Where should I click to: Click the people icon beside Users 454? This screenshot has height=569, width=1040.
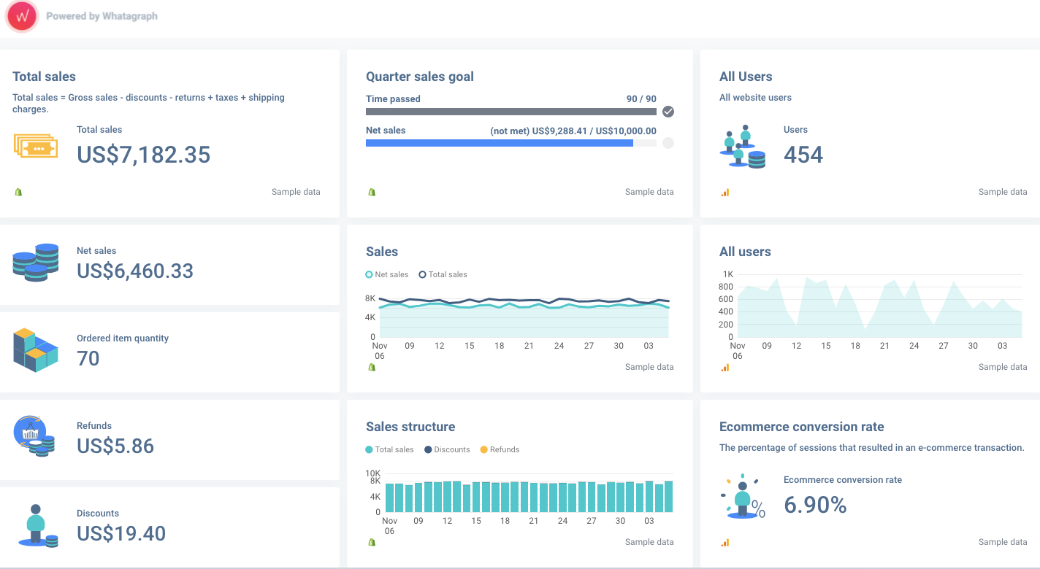[x=742, y=147]
